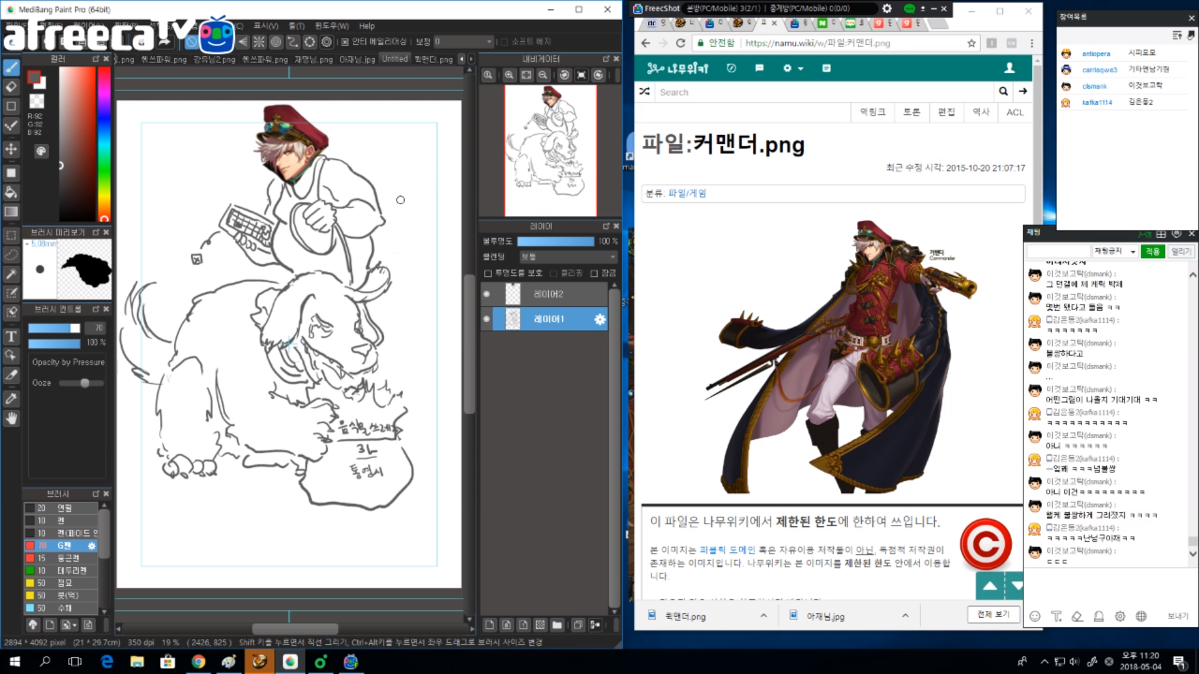Select the Bucket fill tool
The image size is (1199, 674).
[11, 192]
